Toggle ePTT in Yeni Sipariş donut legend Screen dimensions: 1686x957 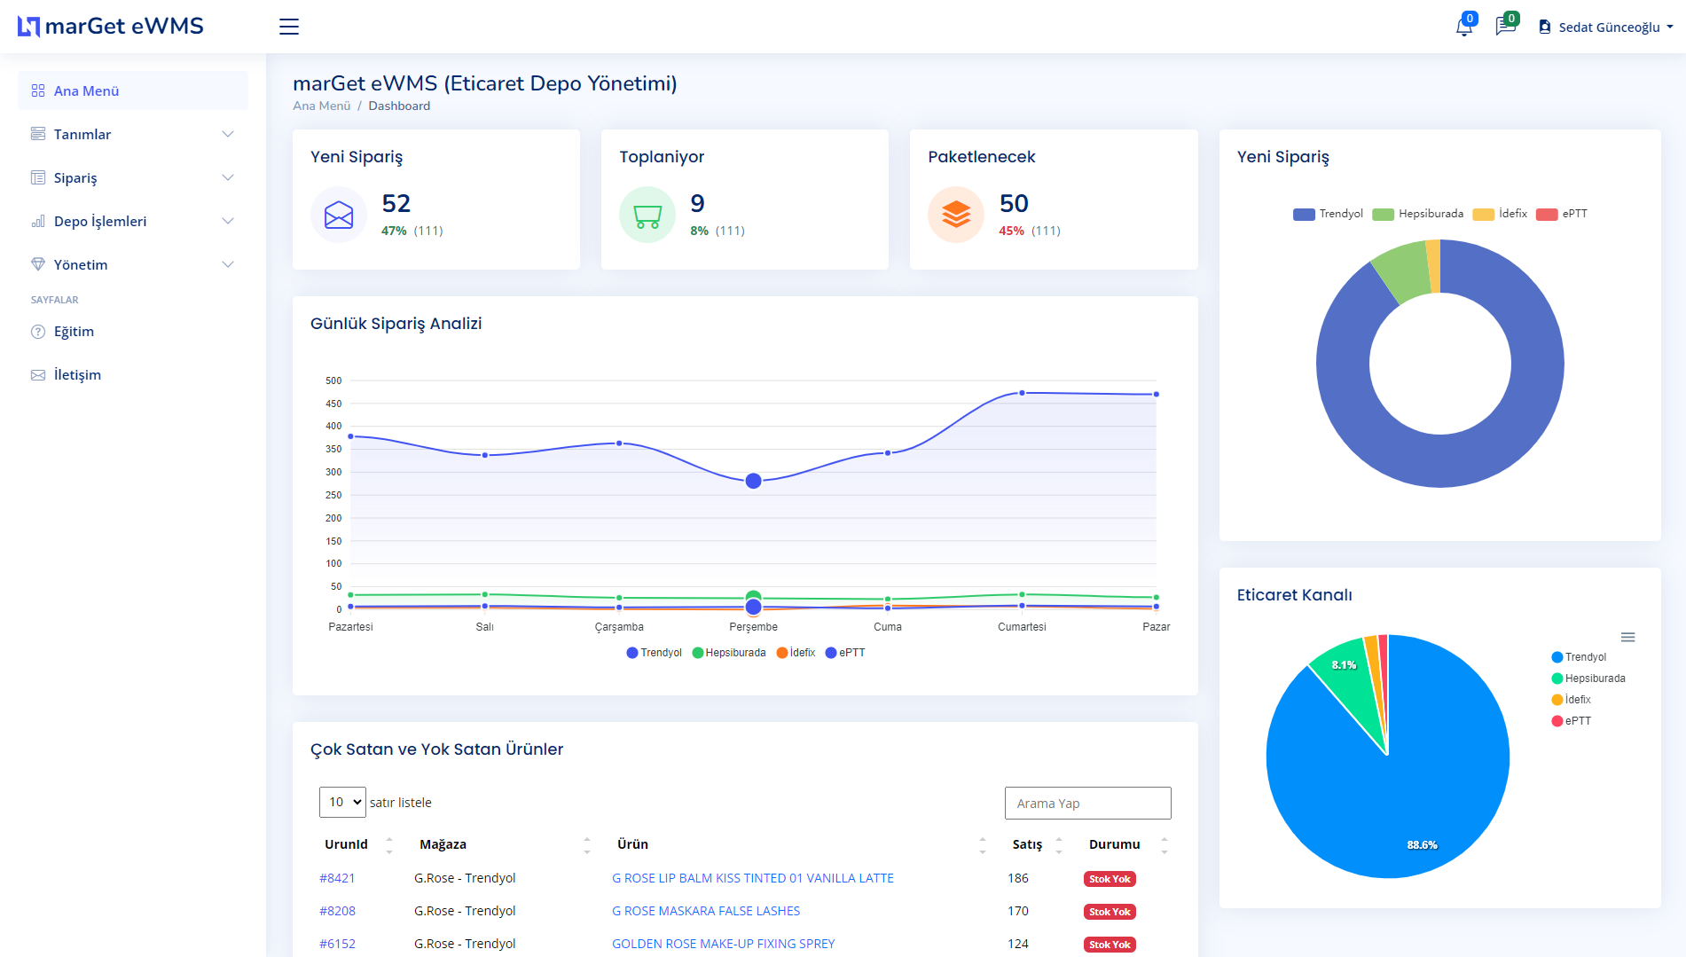tap(1562, 214)
